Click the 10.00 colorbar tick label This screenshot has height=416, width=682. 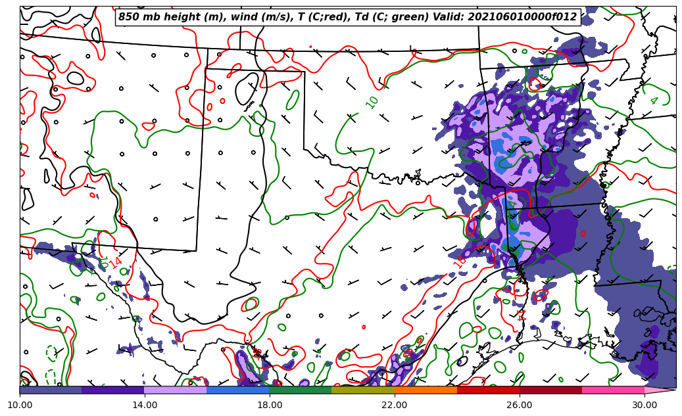coord(20,405)
